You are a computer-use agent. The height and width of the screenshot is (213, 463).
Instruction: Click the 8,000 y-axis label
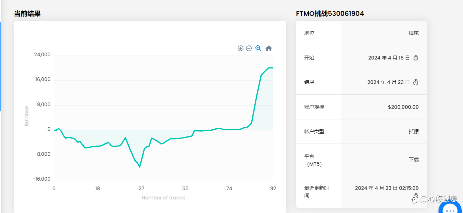[43, 105]
